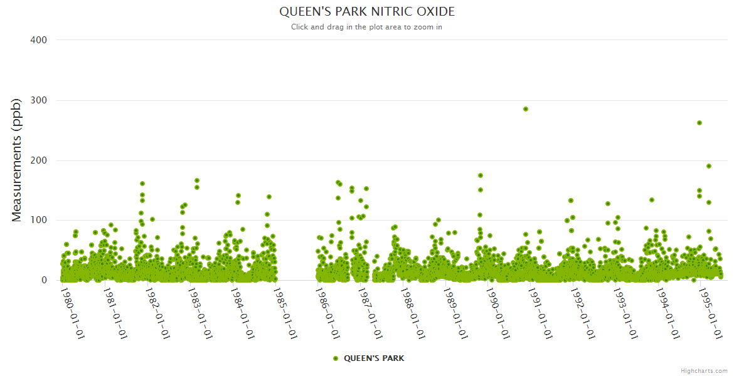Select the highest data point near 285 ppb
The image size is (734, 376).
coord(526,109)
